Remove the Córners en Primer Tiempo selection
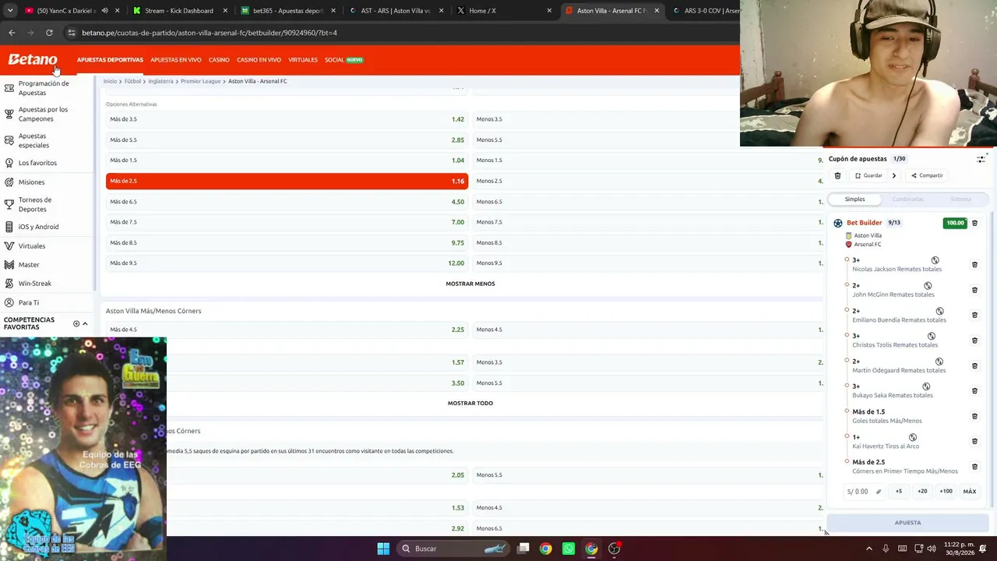The height and width of the screenshot is (561, 997). pyautogui.click(x=974, y=467)
